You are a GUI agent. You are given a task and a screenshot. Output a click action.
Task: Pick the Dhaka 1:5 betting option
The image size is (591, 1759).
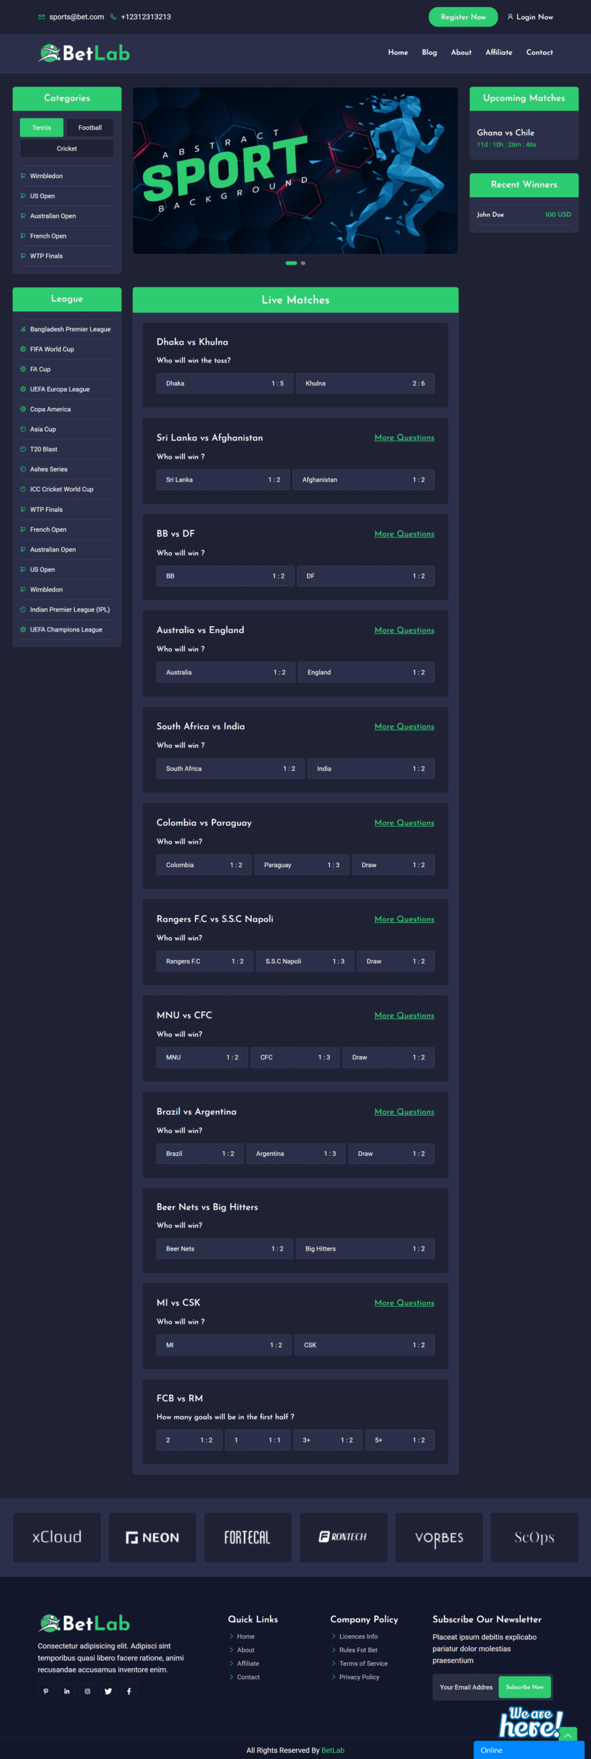(x=225, y=383)
